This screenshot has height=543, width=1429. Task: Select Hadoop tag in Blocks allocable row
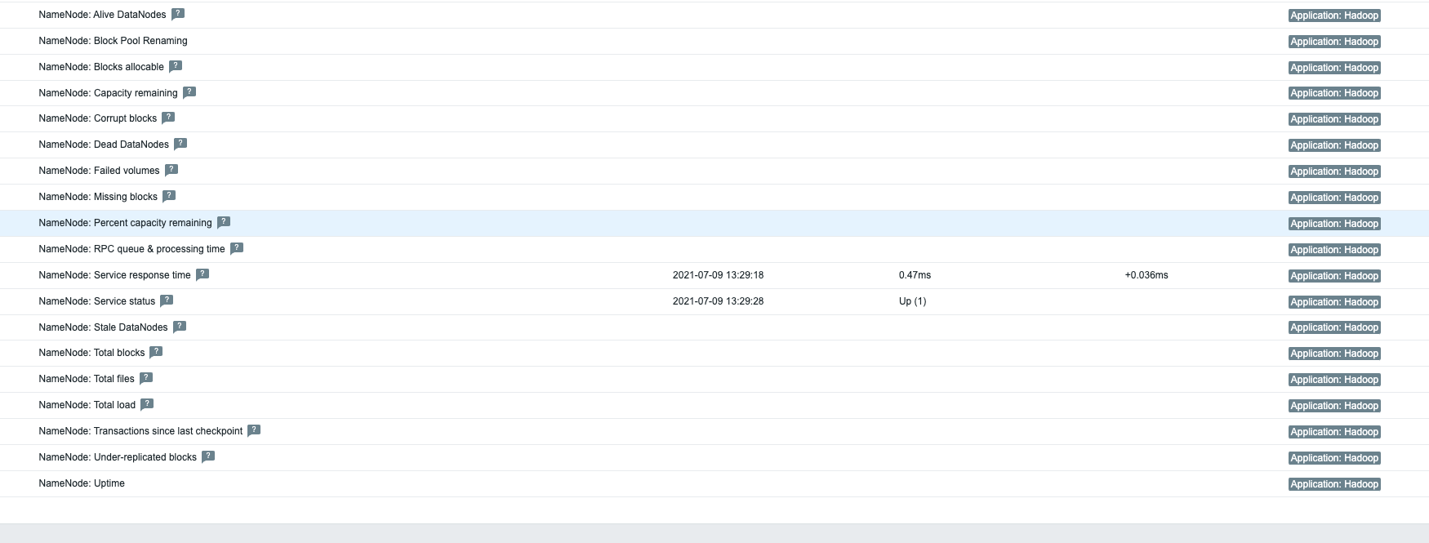(1334, 68)
